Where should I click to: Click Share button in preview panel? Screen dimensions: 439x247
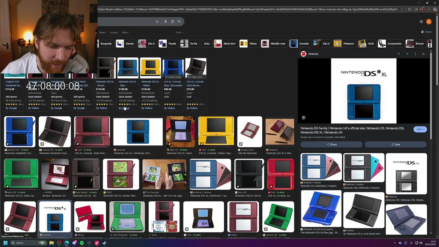(x=331, y=144)
